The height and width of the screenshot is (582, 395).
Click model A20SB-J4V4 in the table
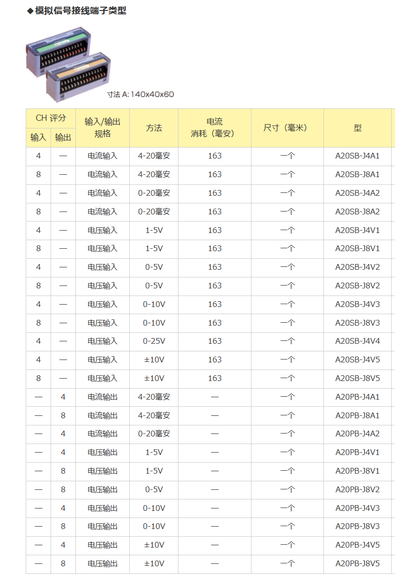click(x=357, y=341)
